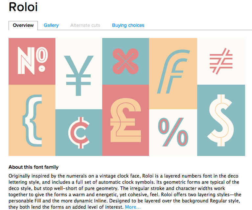Select the Alternate cuts tab
The image size is (252, 210).
85,25
